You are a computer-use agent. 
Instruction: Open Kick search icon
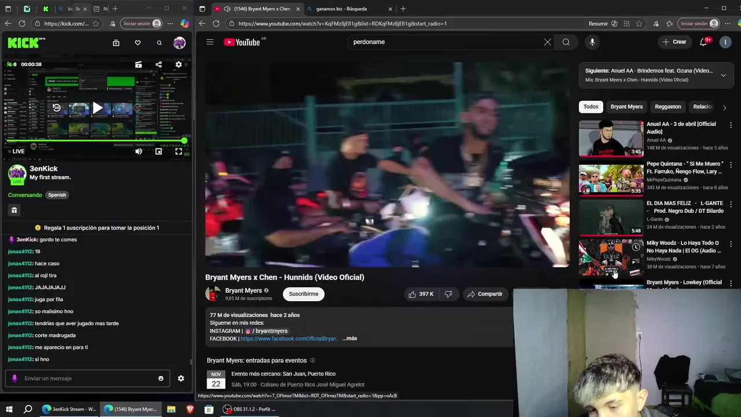coord(159,43)
